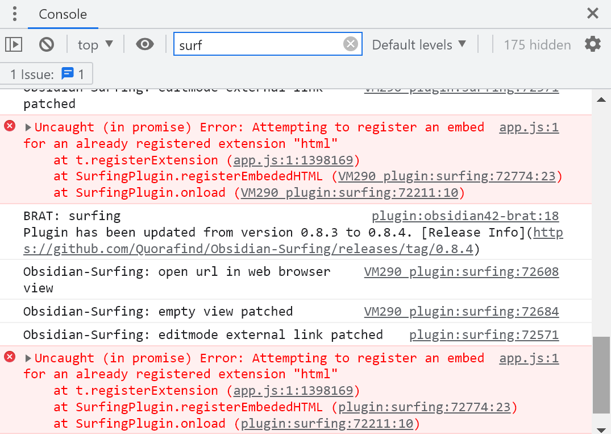The image size is (611, 434).
Task: Click the second red error circle icon
Action: 10,357
